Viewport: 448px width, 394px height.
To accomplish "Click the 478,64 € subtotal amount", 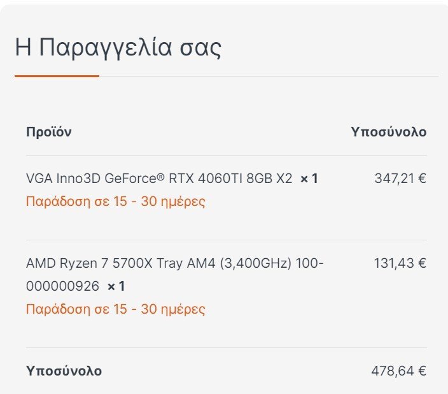I will coord(399,371).
